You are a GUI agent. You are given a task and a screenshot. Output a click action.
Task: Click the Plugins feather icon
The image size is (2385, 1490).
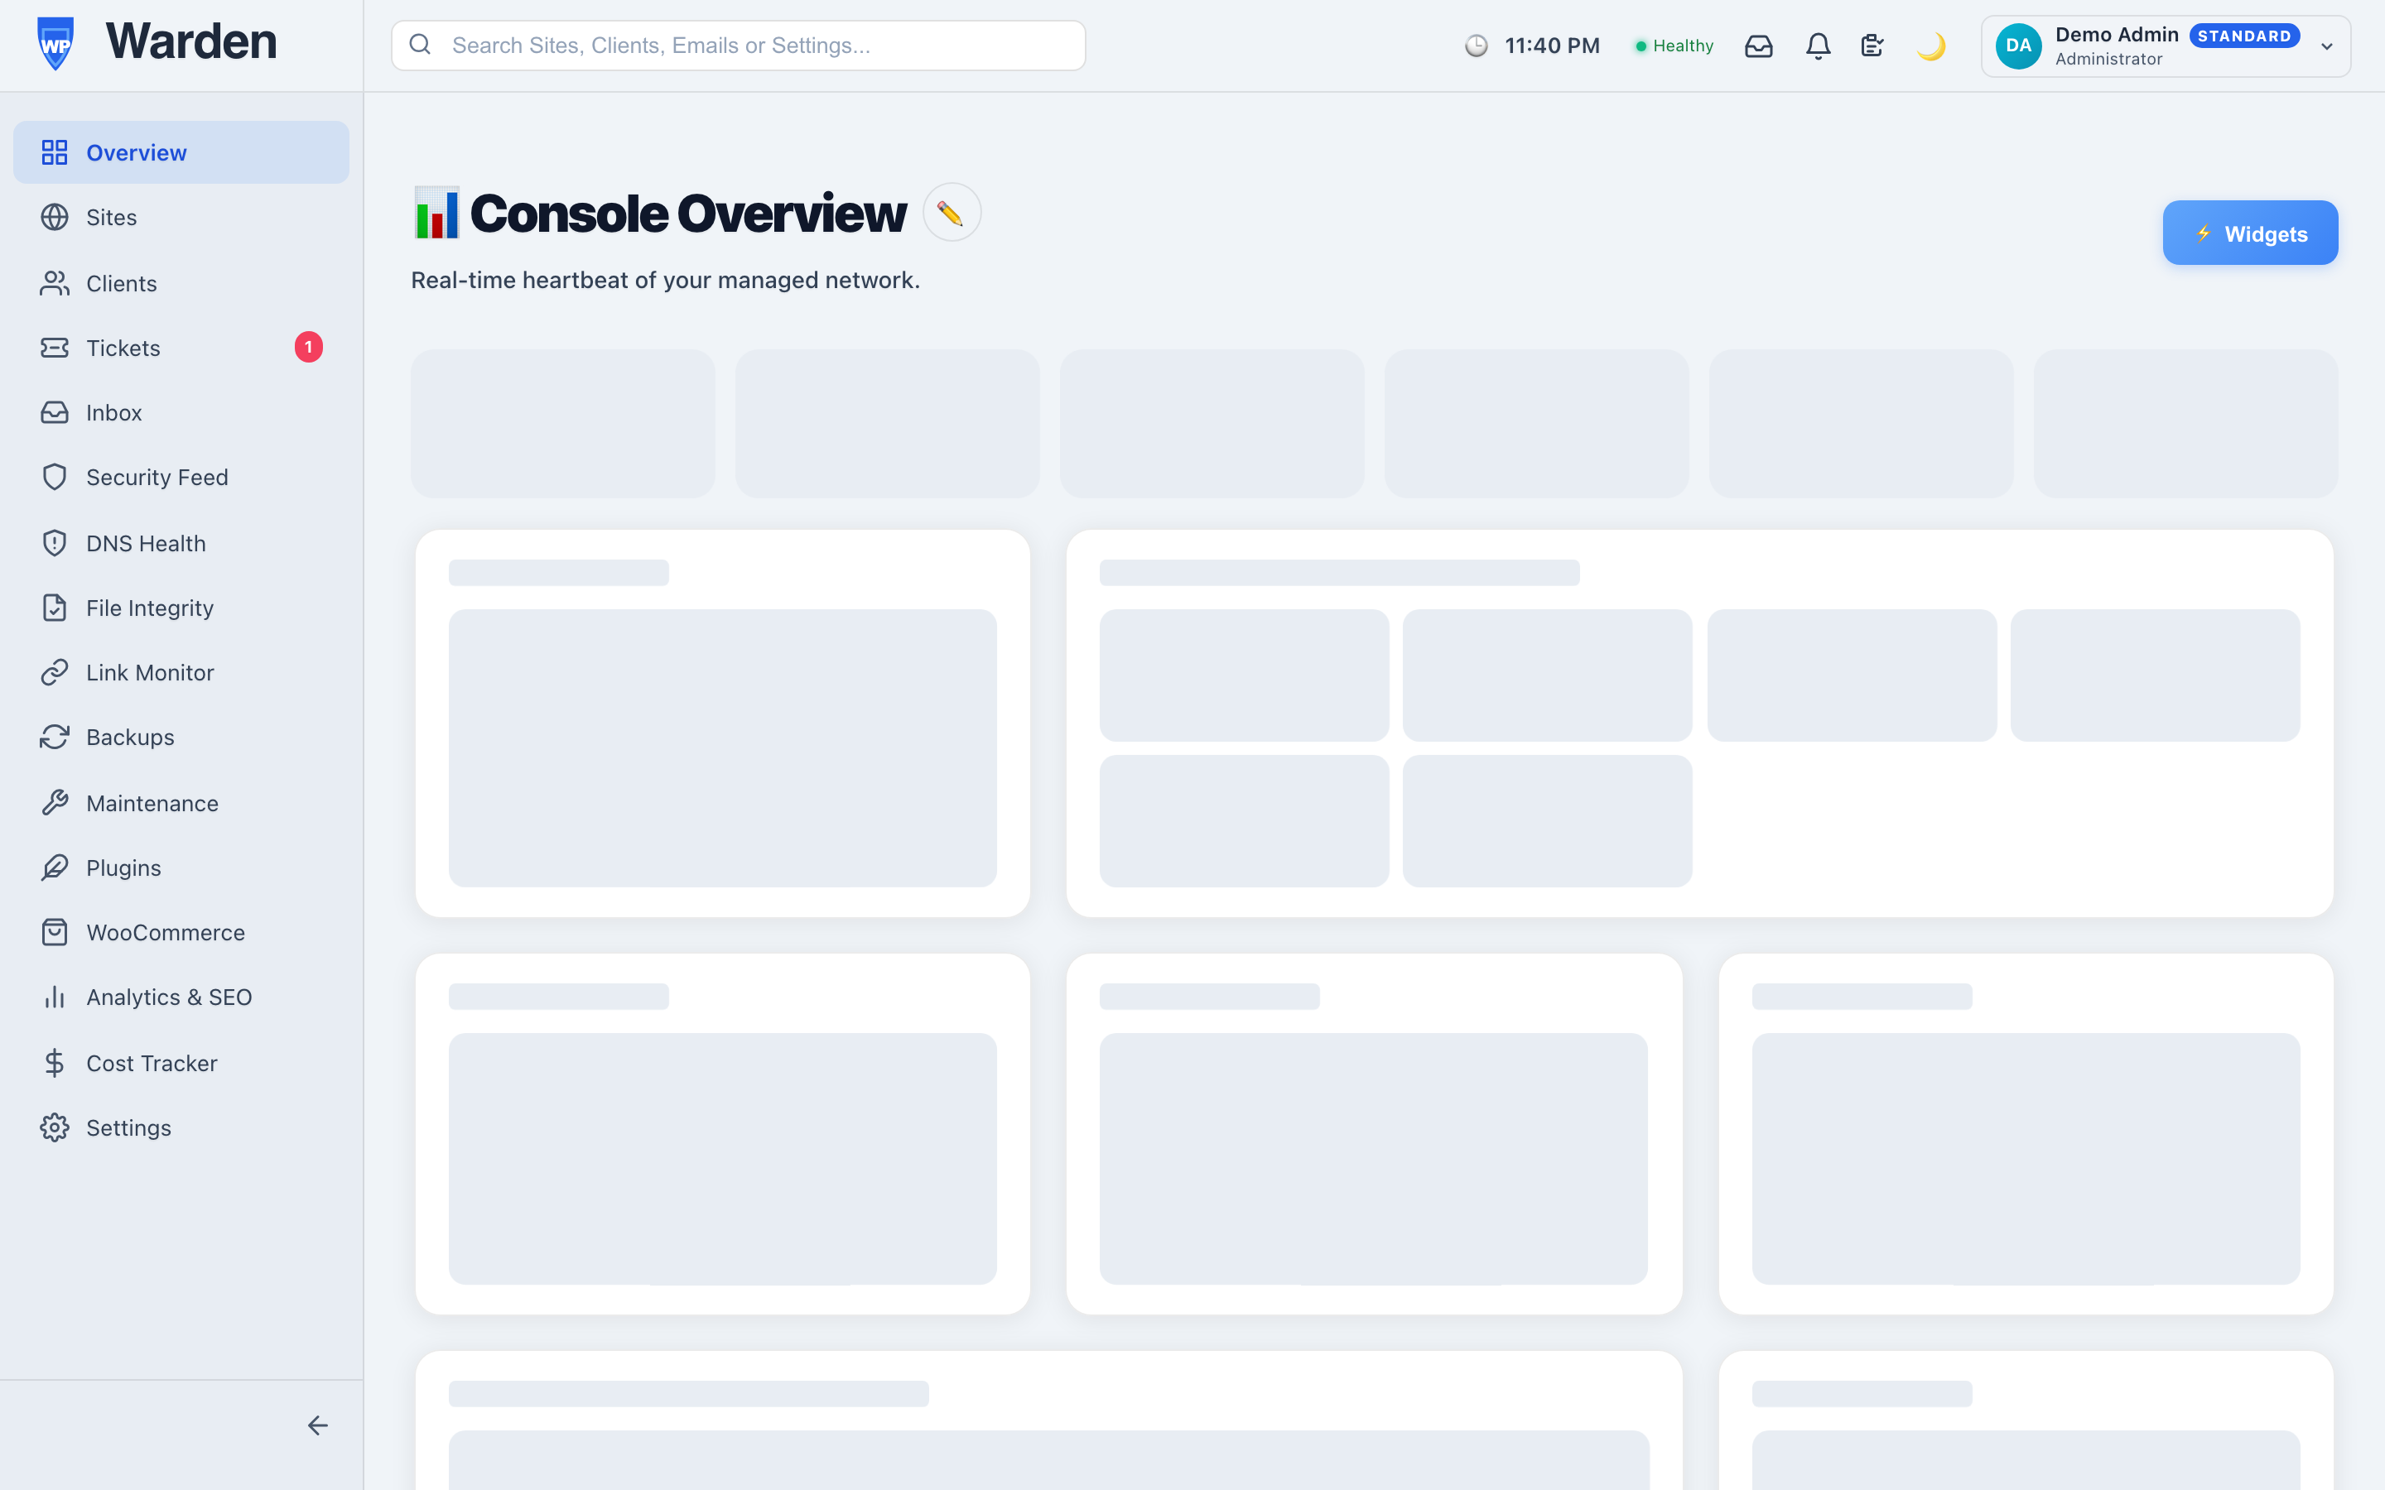pos(54,868)
